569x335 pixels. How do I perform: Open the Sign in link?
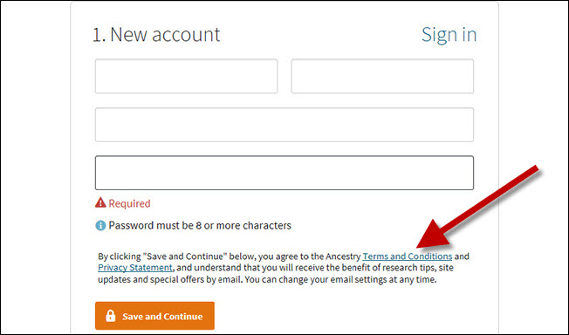pyautogui.click(x=449, y=35)
